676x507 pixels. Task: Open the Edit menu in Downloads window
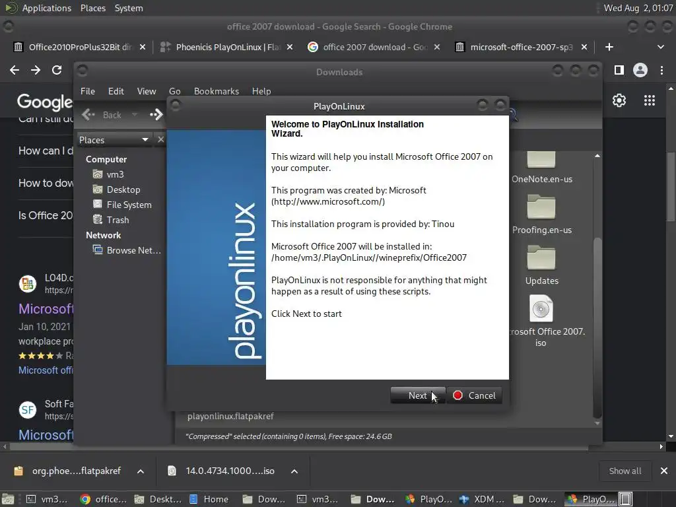coord(116,91)
